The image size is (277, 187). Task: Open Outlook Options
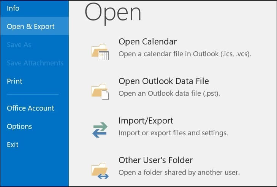click(x=19, y=127)
